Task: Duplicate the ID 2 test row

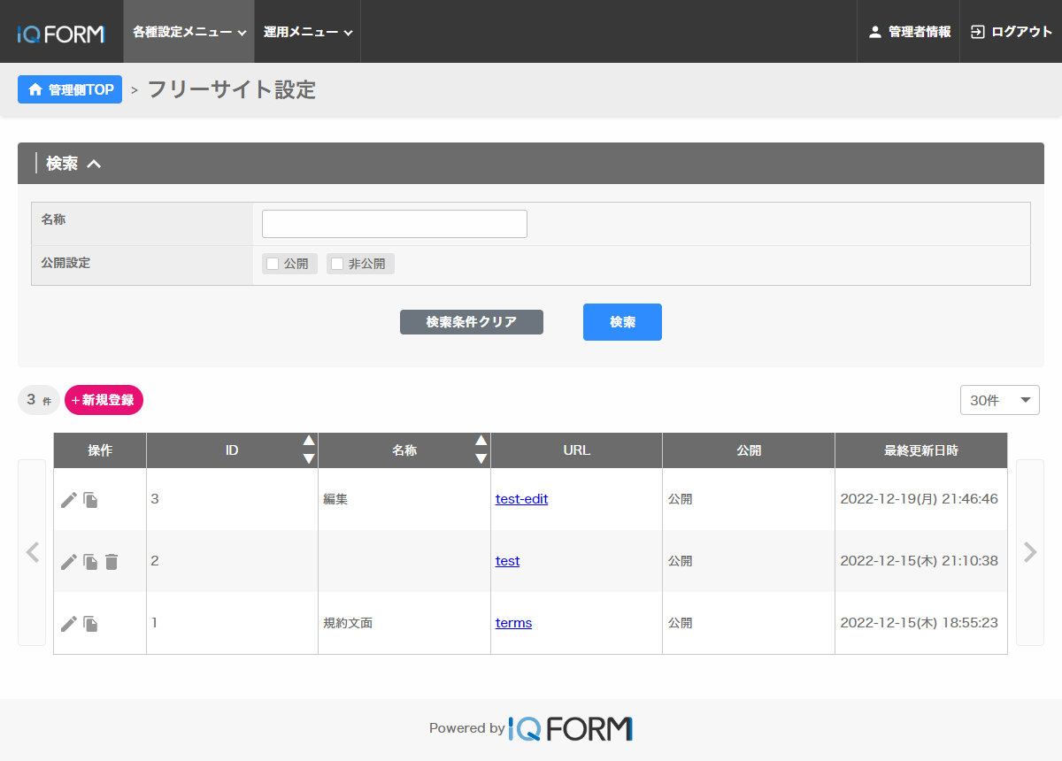Action: 90,562
